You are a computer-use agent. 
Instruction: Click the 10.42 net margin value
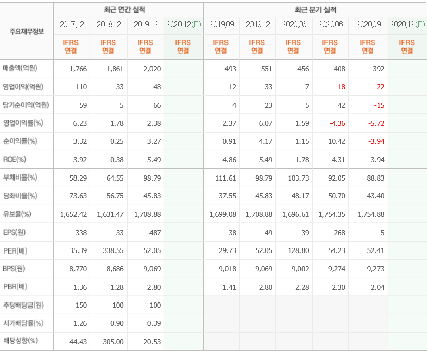(337, 141)
